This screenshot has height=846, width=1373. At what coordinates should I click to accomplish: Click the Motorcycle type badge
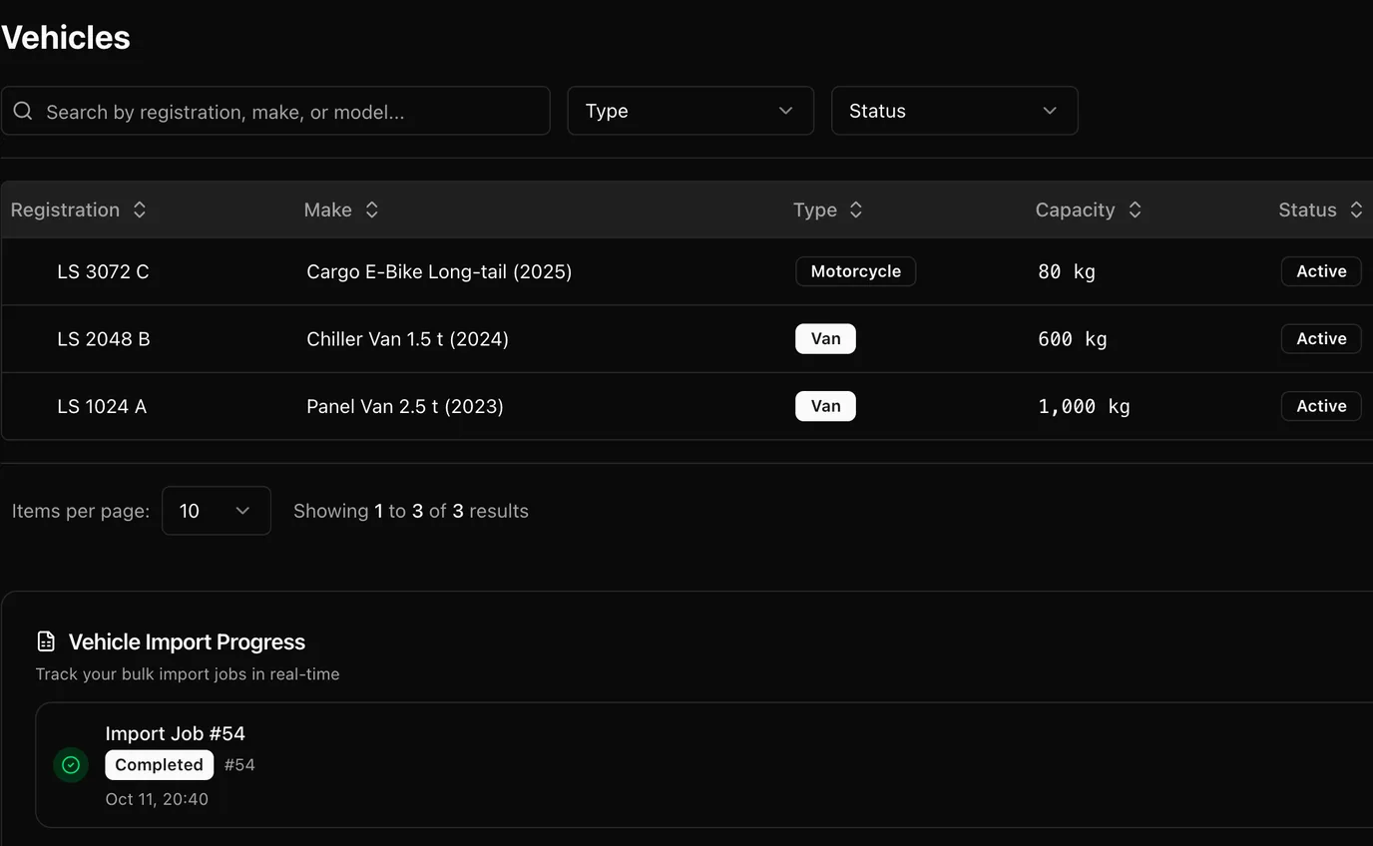click(x=856, y=271)
